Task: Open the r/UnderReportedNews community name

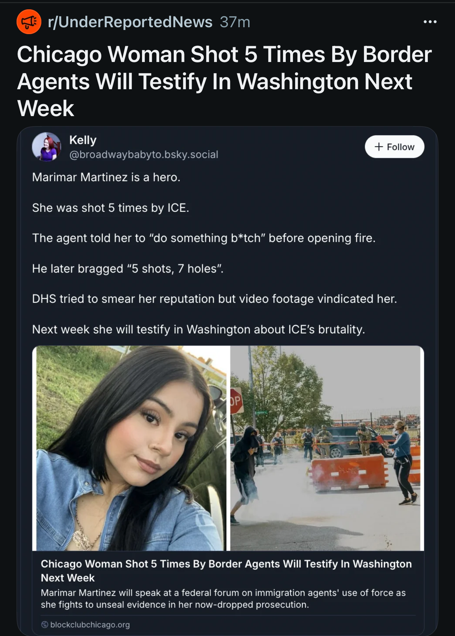Action: [130, 22]
